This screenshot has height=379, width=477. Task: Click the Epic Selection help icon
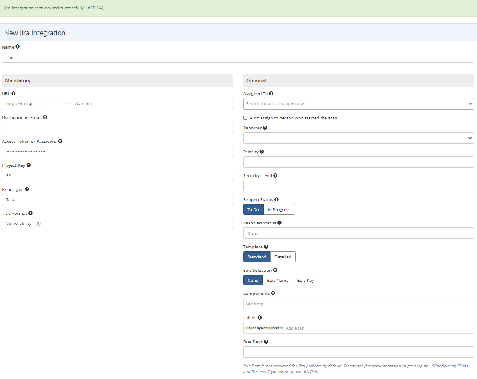point(275,270)
